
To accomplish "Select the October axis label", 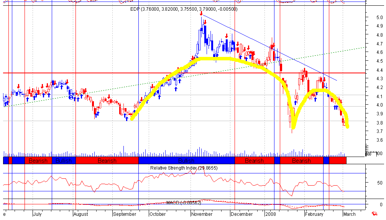I will click(158, 214).
